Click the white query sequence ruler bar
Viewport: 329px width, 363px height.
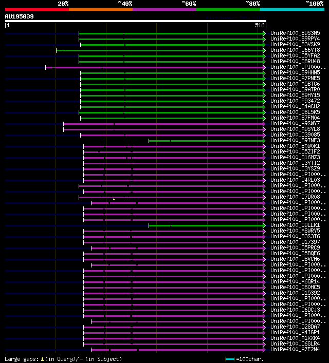[x=136, y=21]
